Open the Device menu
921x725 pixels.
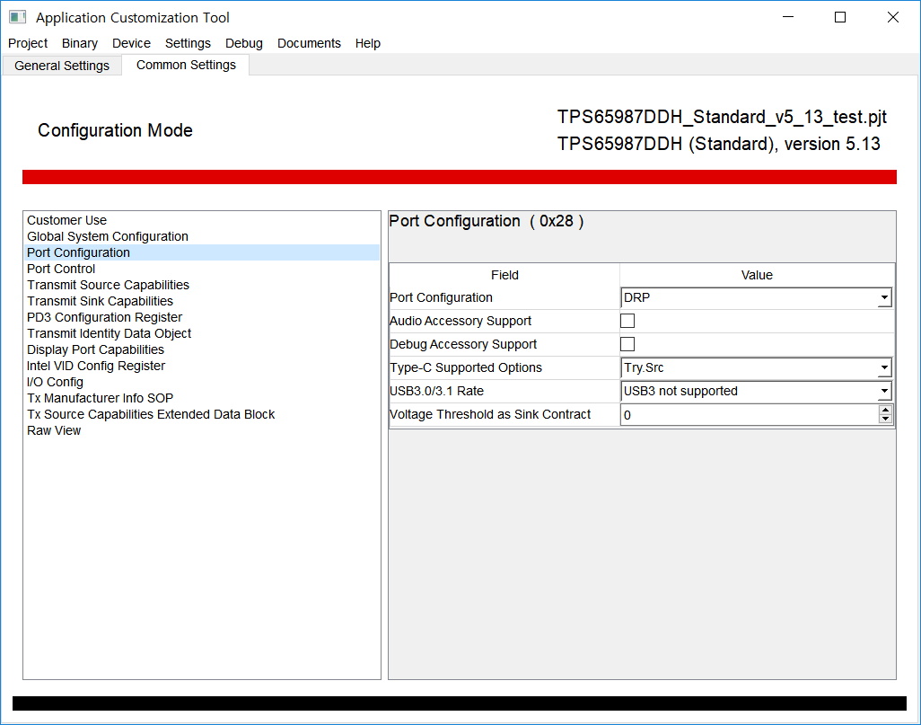click(131, 43)
